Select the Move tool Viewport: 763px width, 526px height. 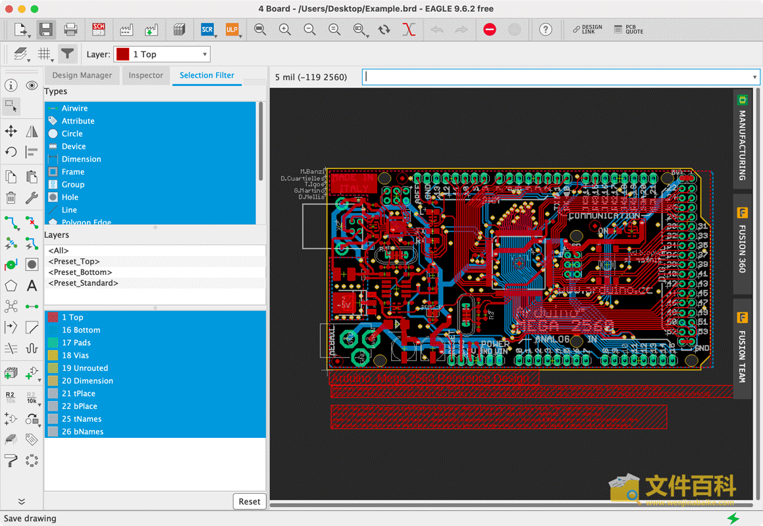click(11, 131)
